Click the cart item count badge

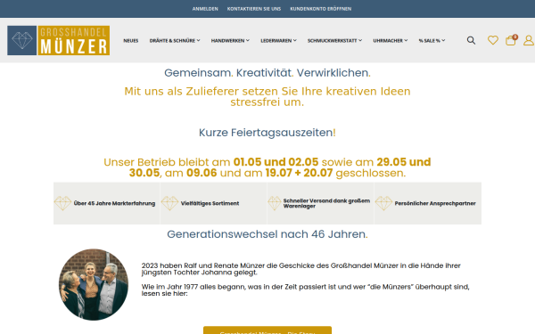click(x=514, y=37)
